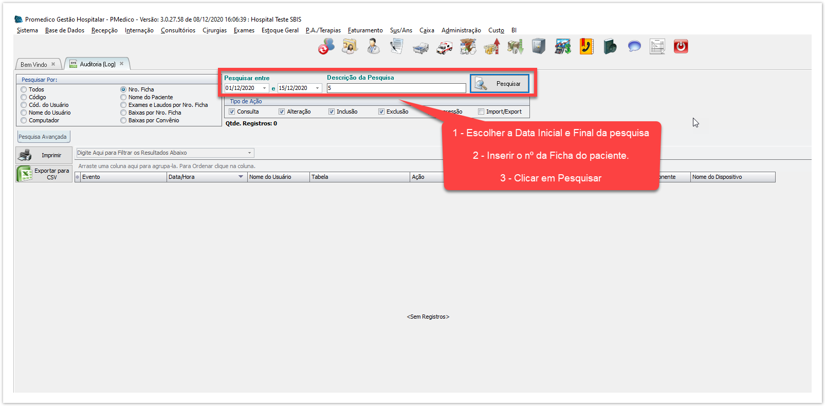The height and width of the screenshot is (406, 825).
Task: Click the doctor icon in the toolbar
Action: [x=373, y=46]
